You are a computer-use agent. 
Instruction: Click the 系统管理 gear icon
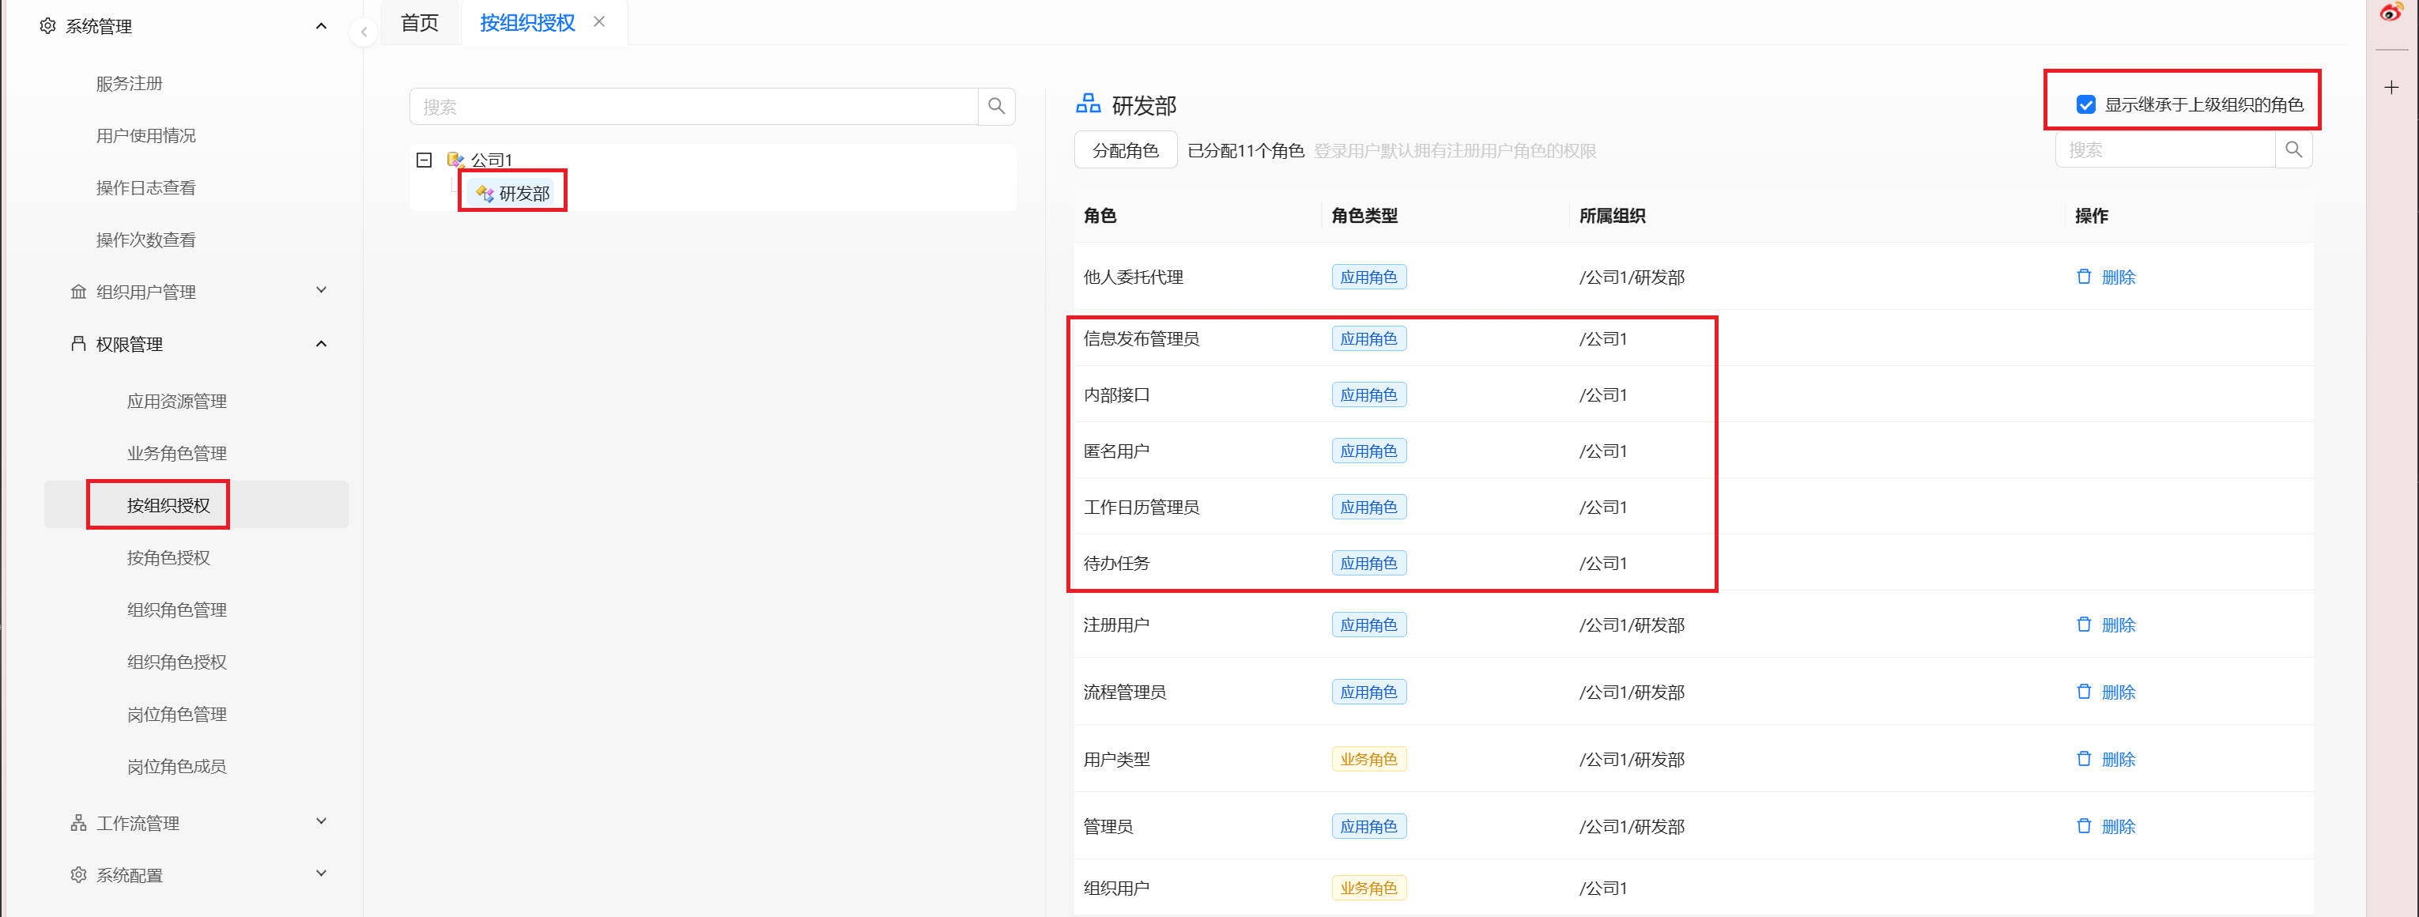click(47, 26)
